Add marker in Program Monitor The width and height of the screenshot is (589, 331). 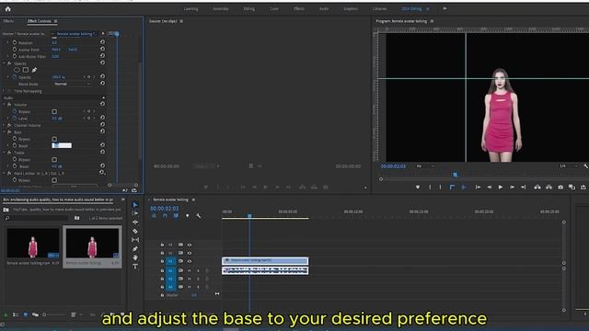(418, 187)
